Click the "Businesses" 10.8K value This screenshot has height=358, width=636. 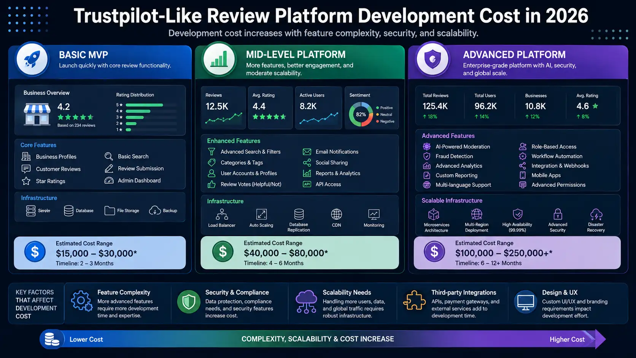point(535,106)
